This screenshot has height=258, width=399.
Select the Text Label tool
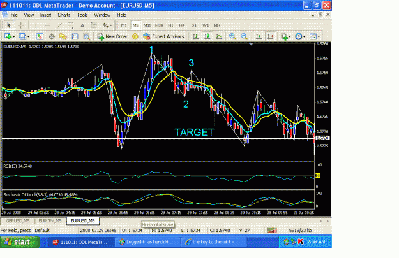click(x=94, y=25)
